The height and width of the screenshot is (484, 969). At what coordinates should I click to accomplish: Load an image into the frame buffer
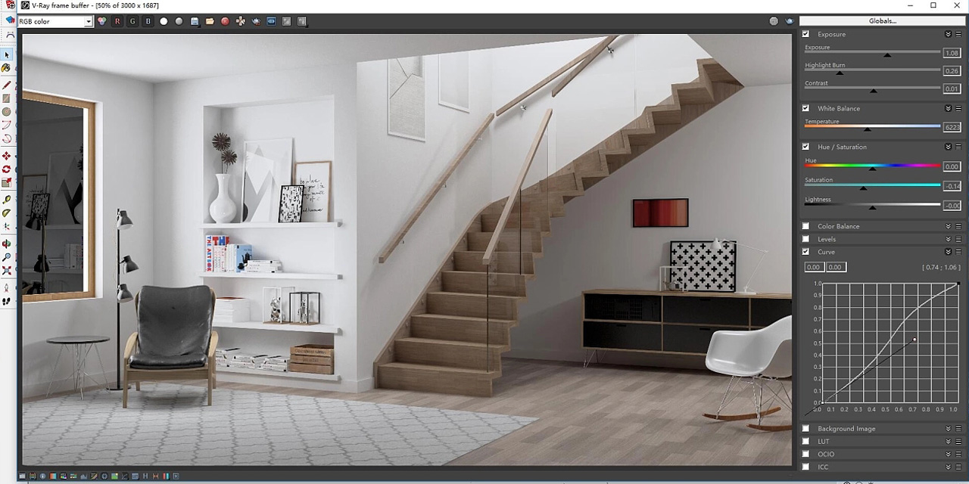click(x=209, y=20)
